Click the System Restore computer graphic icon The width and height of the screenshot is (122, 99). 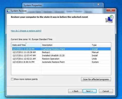110,19
